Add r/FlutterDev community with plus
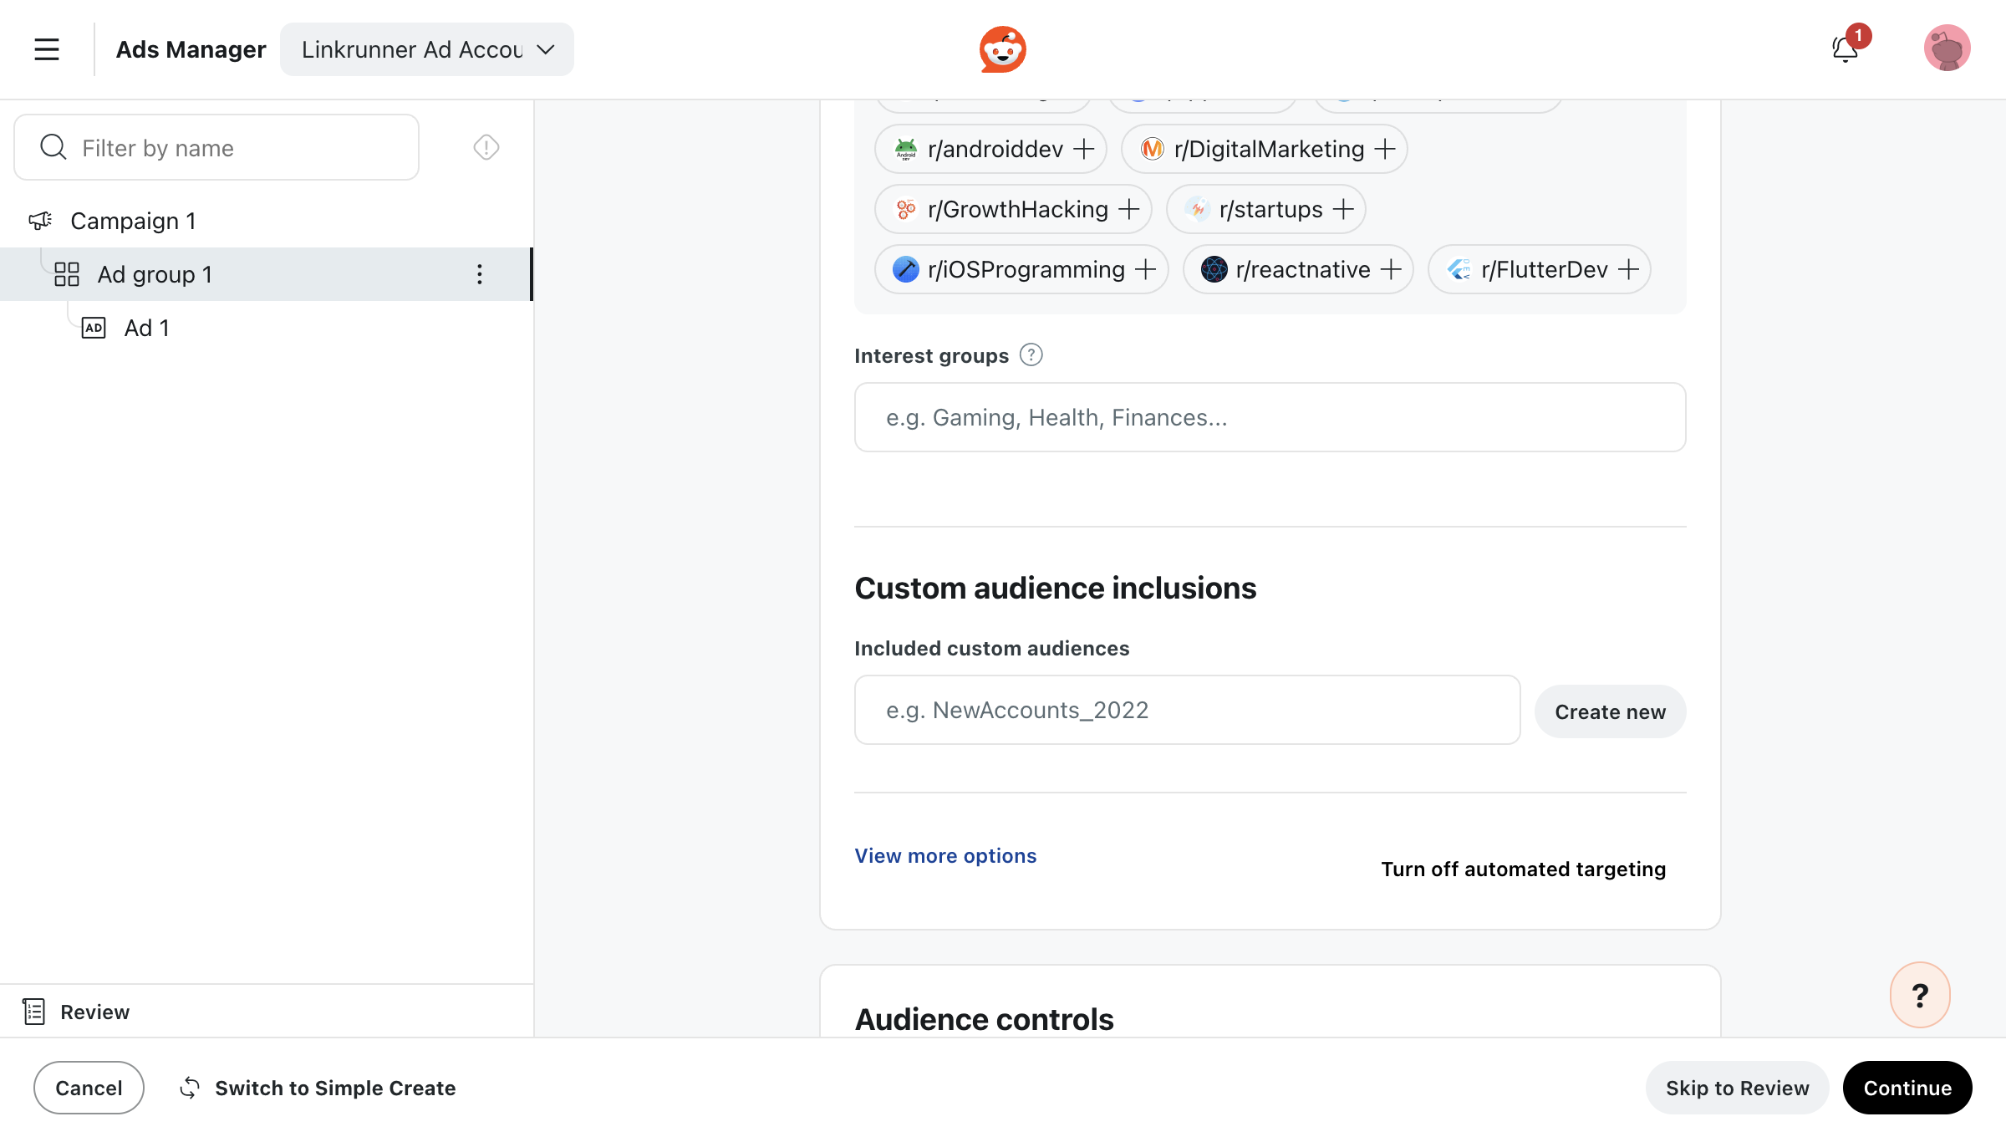The width and height of the screenshot is (2006, 1137). click(x=1628, y=269)
